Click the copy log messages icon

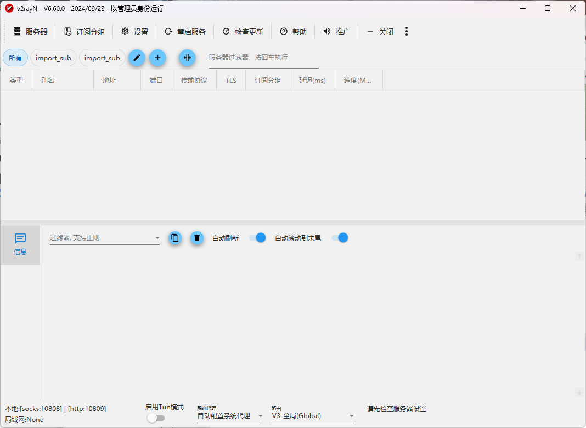(175, 238)
